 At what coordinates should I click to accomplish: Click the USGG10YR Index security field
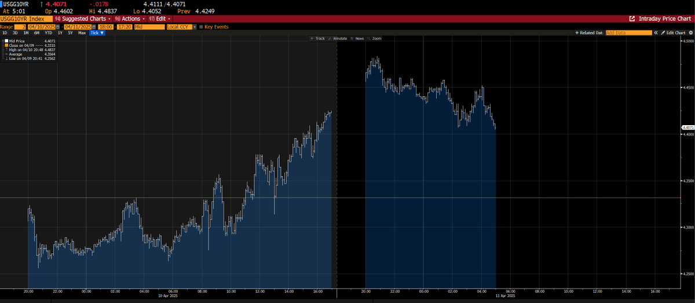[x=26, y=19]
